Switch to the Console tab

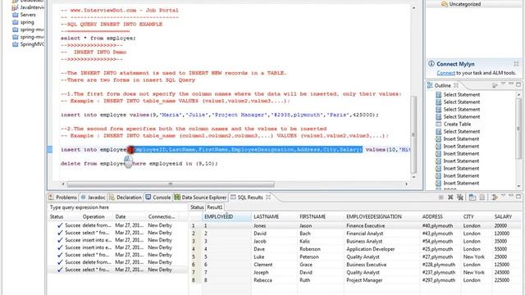coord(158,197)
